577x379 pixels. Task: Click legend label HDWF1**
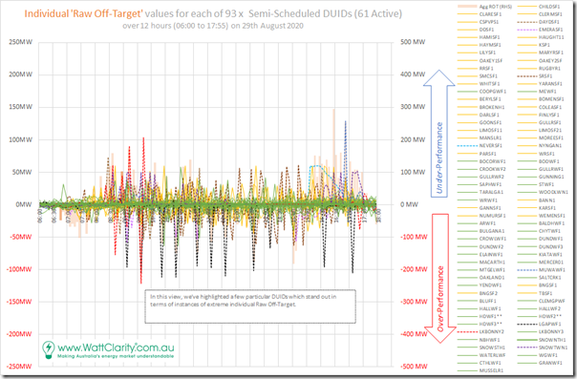click(490, 316)
